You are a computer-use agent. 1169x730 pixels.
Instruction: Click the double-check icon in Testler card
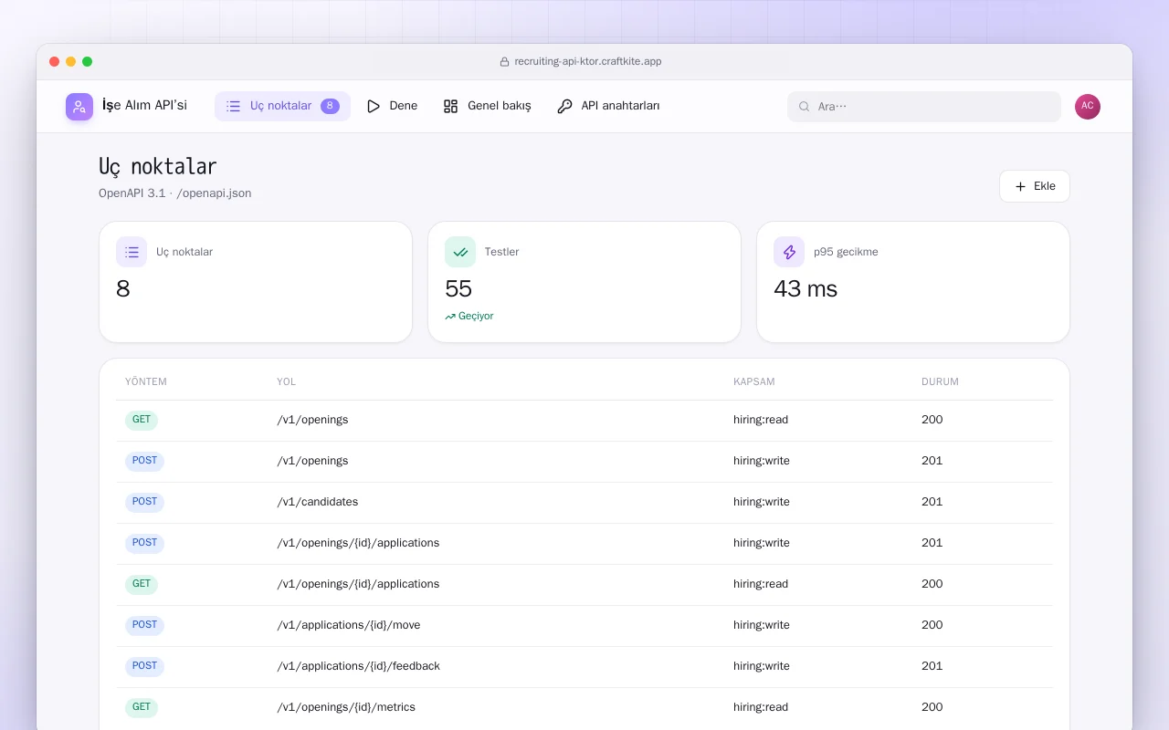pyautogui.click(x=460, y=252)
